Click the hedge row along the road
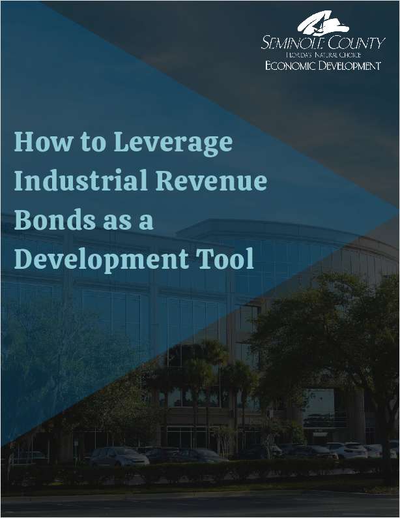 (195, 473)
